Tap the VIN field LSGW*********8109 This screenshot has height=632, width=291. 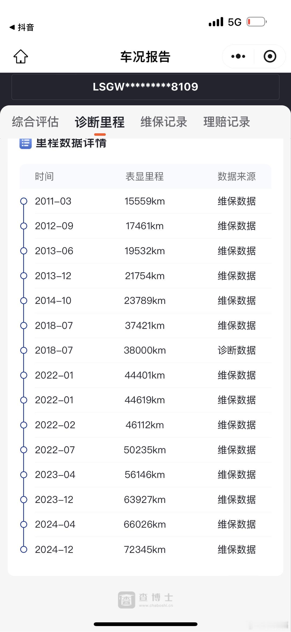[145, 87]
